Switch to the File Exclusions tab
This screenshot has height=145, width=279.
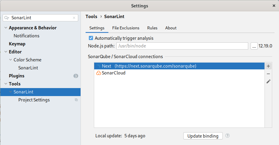tap(126, 28)
